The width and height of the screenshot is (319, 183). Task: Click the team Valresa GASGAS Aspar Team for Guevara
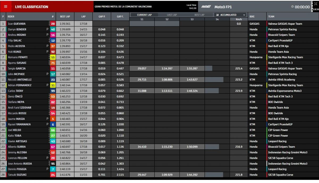pyautogui.click(x=285, y=24)
